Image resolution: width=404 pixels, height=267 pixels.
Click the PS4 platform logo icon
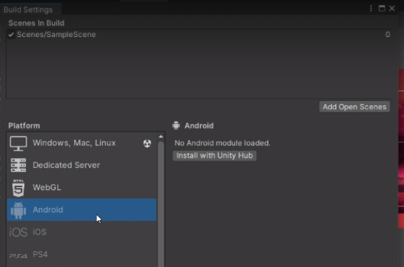pos(18,256)
